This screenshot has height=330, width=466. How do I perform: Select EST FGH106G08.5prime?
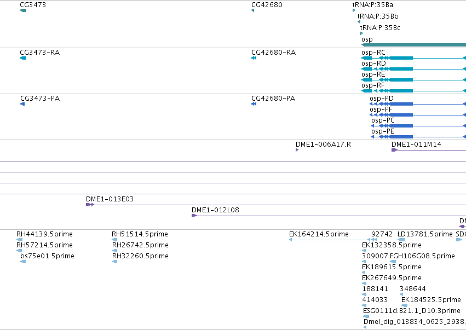tap(393, 262)
